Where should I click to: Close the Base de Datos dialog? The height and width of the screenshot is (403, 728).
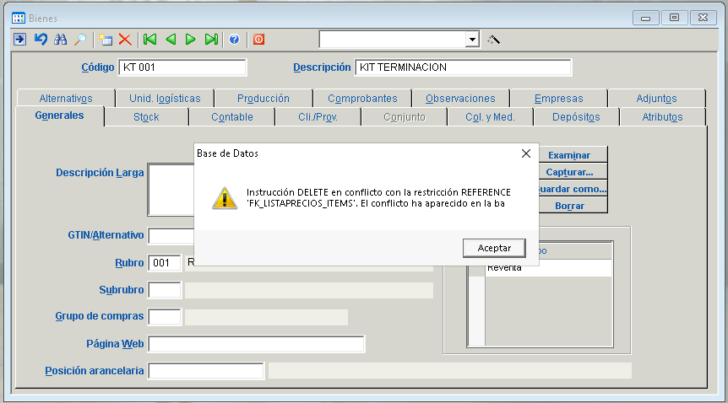(525, 153)
